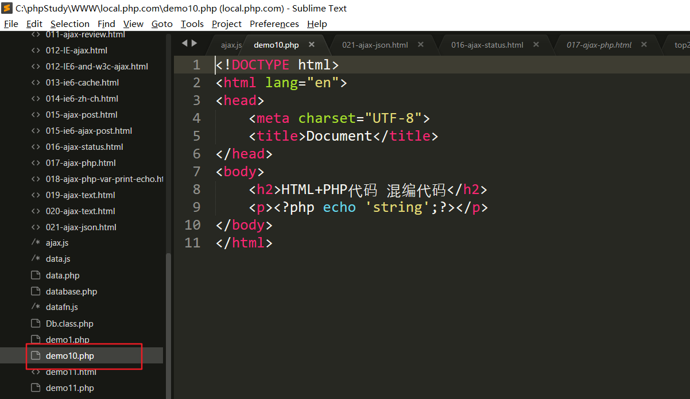The image size is (690, 399).
Task: Open the Selection menu
Action: click(69, 24)
